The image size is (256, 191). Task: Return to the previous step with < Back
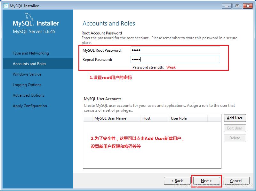[177, 181]
